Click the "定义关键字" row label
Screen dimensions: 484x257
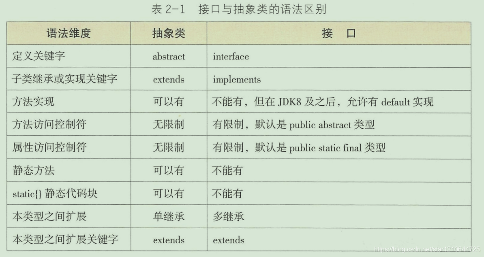click(x=39, y=56)
